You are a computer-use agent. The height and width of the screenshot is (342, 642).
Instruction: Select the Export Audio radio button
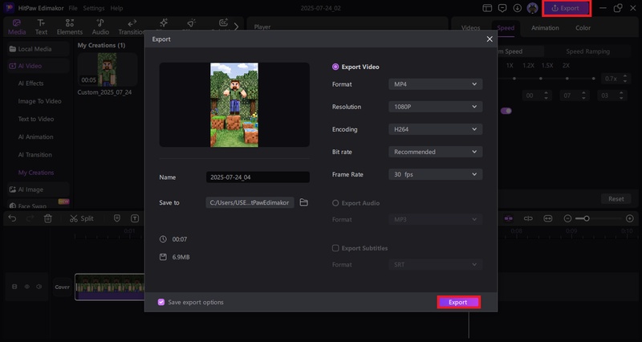coord(335,203)
